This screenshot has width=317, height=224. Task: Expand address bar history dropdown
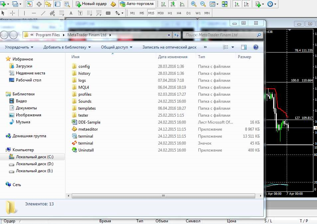(x=169, y=35)
